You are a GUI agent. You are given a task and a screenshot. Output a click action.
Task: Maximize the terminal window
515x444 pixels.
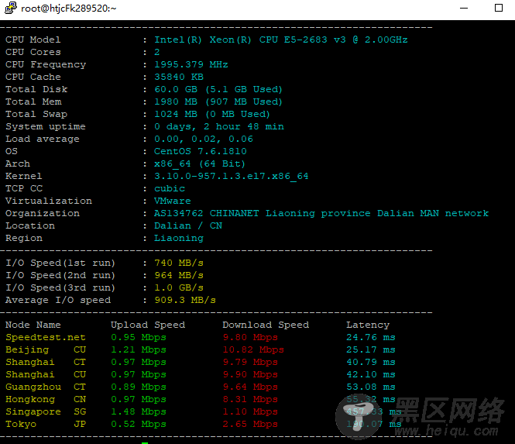[499, 8]
